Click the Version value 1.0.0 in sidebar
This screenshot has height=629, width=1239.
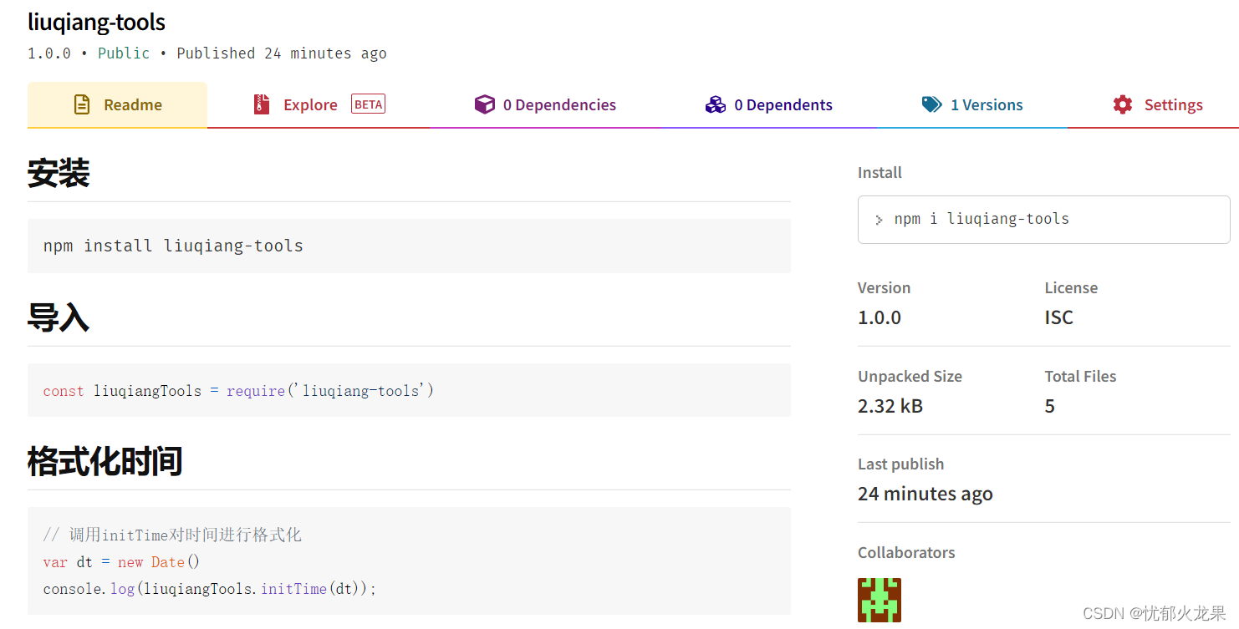(880, 317)
